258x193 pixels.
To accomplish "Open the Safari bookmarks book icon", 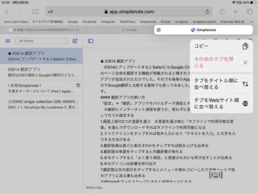I will pyautogui.click(x=35, y=12).
